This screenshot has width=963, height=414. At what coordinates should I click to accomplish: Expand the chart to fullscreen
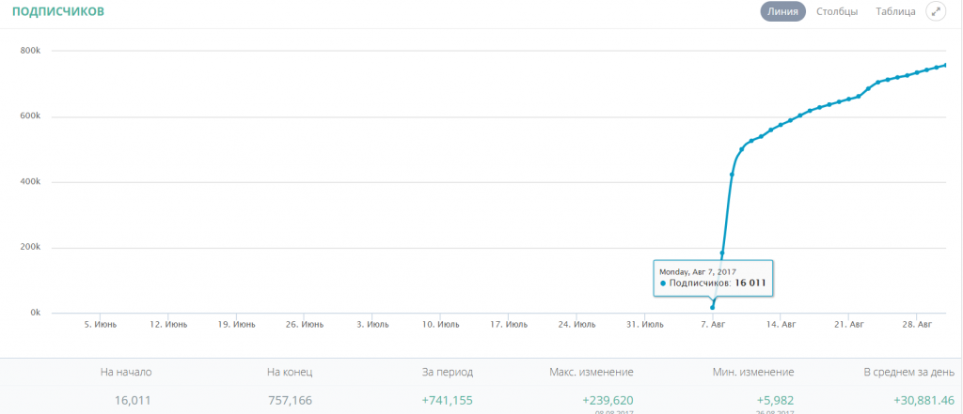pos(935,12)
